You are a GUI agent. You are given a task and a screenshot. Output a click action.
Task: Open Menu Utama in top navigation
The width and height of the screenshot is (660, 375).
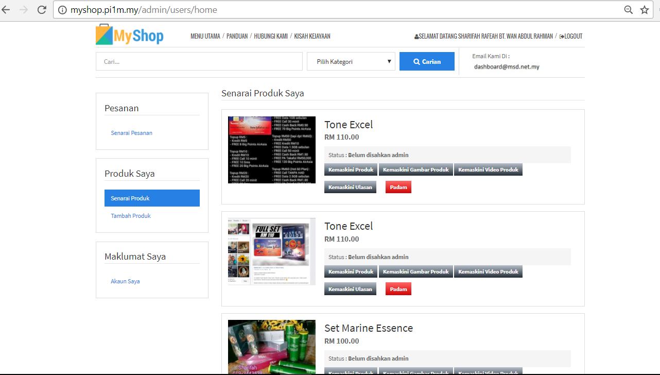205,37
